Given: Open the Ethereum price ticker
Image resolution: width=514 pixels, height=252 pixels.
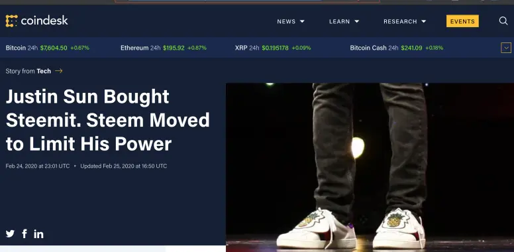Looking at the screenshot, I should [163, 48].
